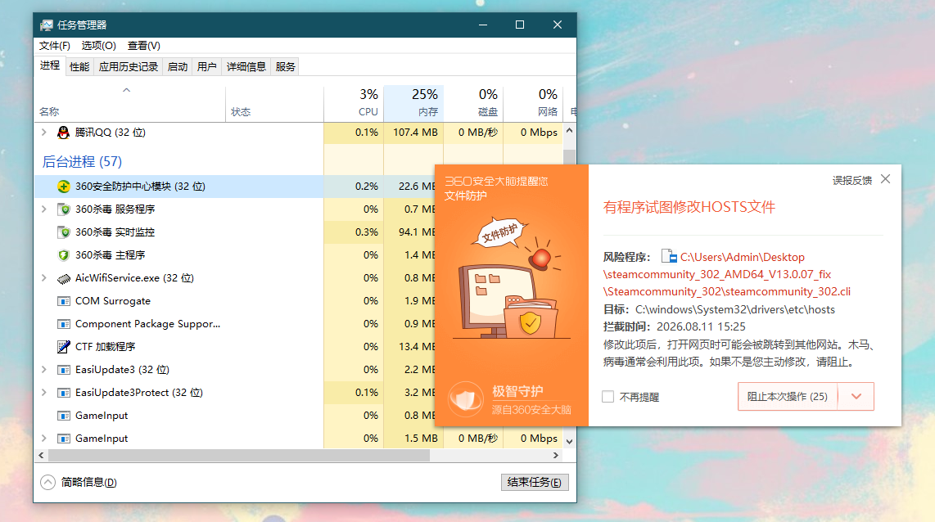Click the EasiUpdate3Protect process icon

(x=63, y=393)
